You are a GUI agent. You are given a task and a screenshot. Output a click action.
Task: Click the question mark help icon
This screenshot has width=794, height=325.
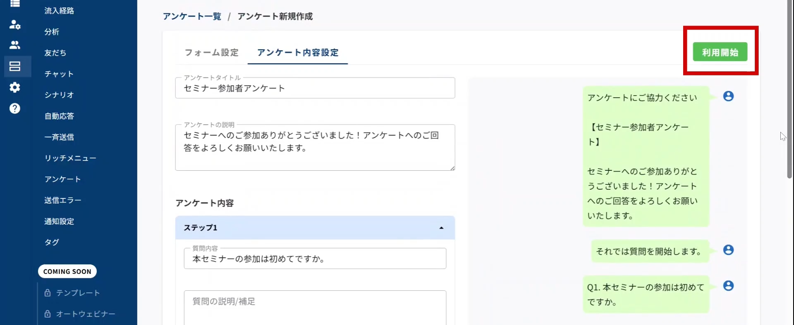pos(15,108)
